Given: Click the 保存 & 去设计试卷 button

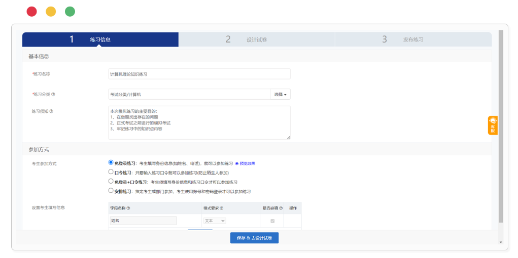Looking at the screenshot, I should pyautogui.click(x=254, y=238).
